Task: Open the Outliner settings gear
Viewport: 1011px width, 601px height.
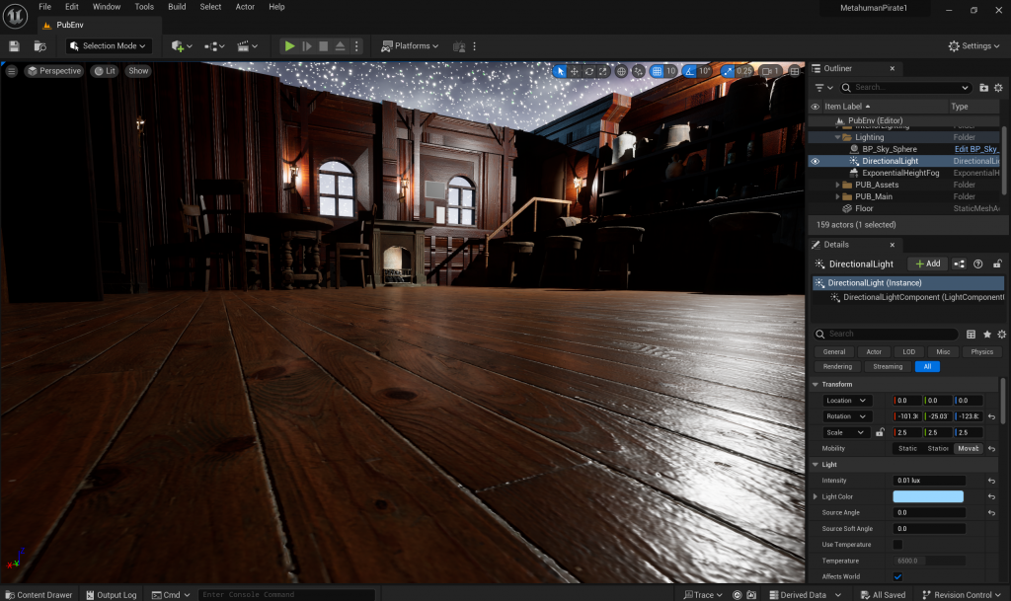Action: pos(998,88)
